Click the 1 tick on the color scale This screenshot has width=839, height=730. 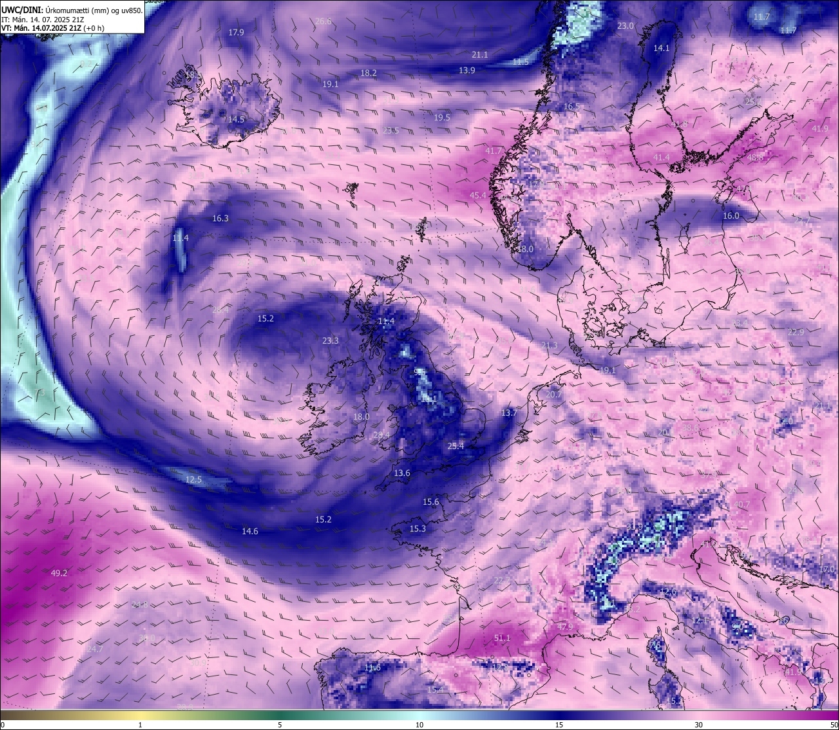(x=140, y=724)
